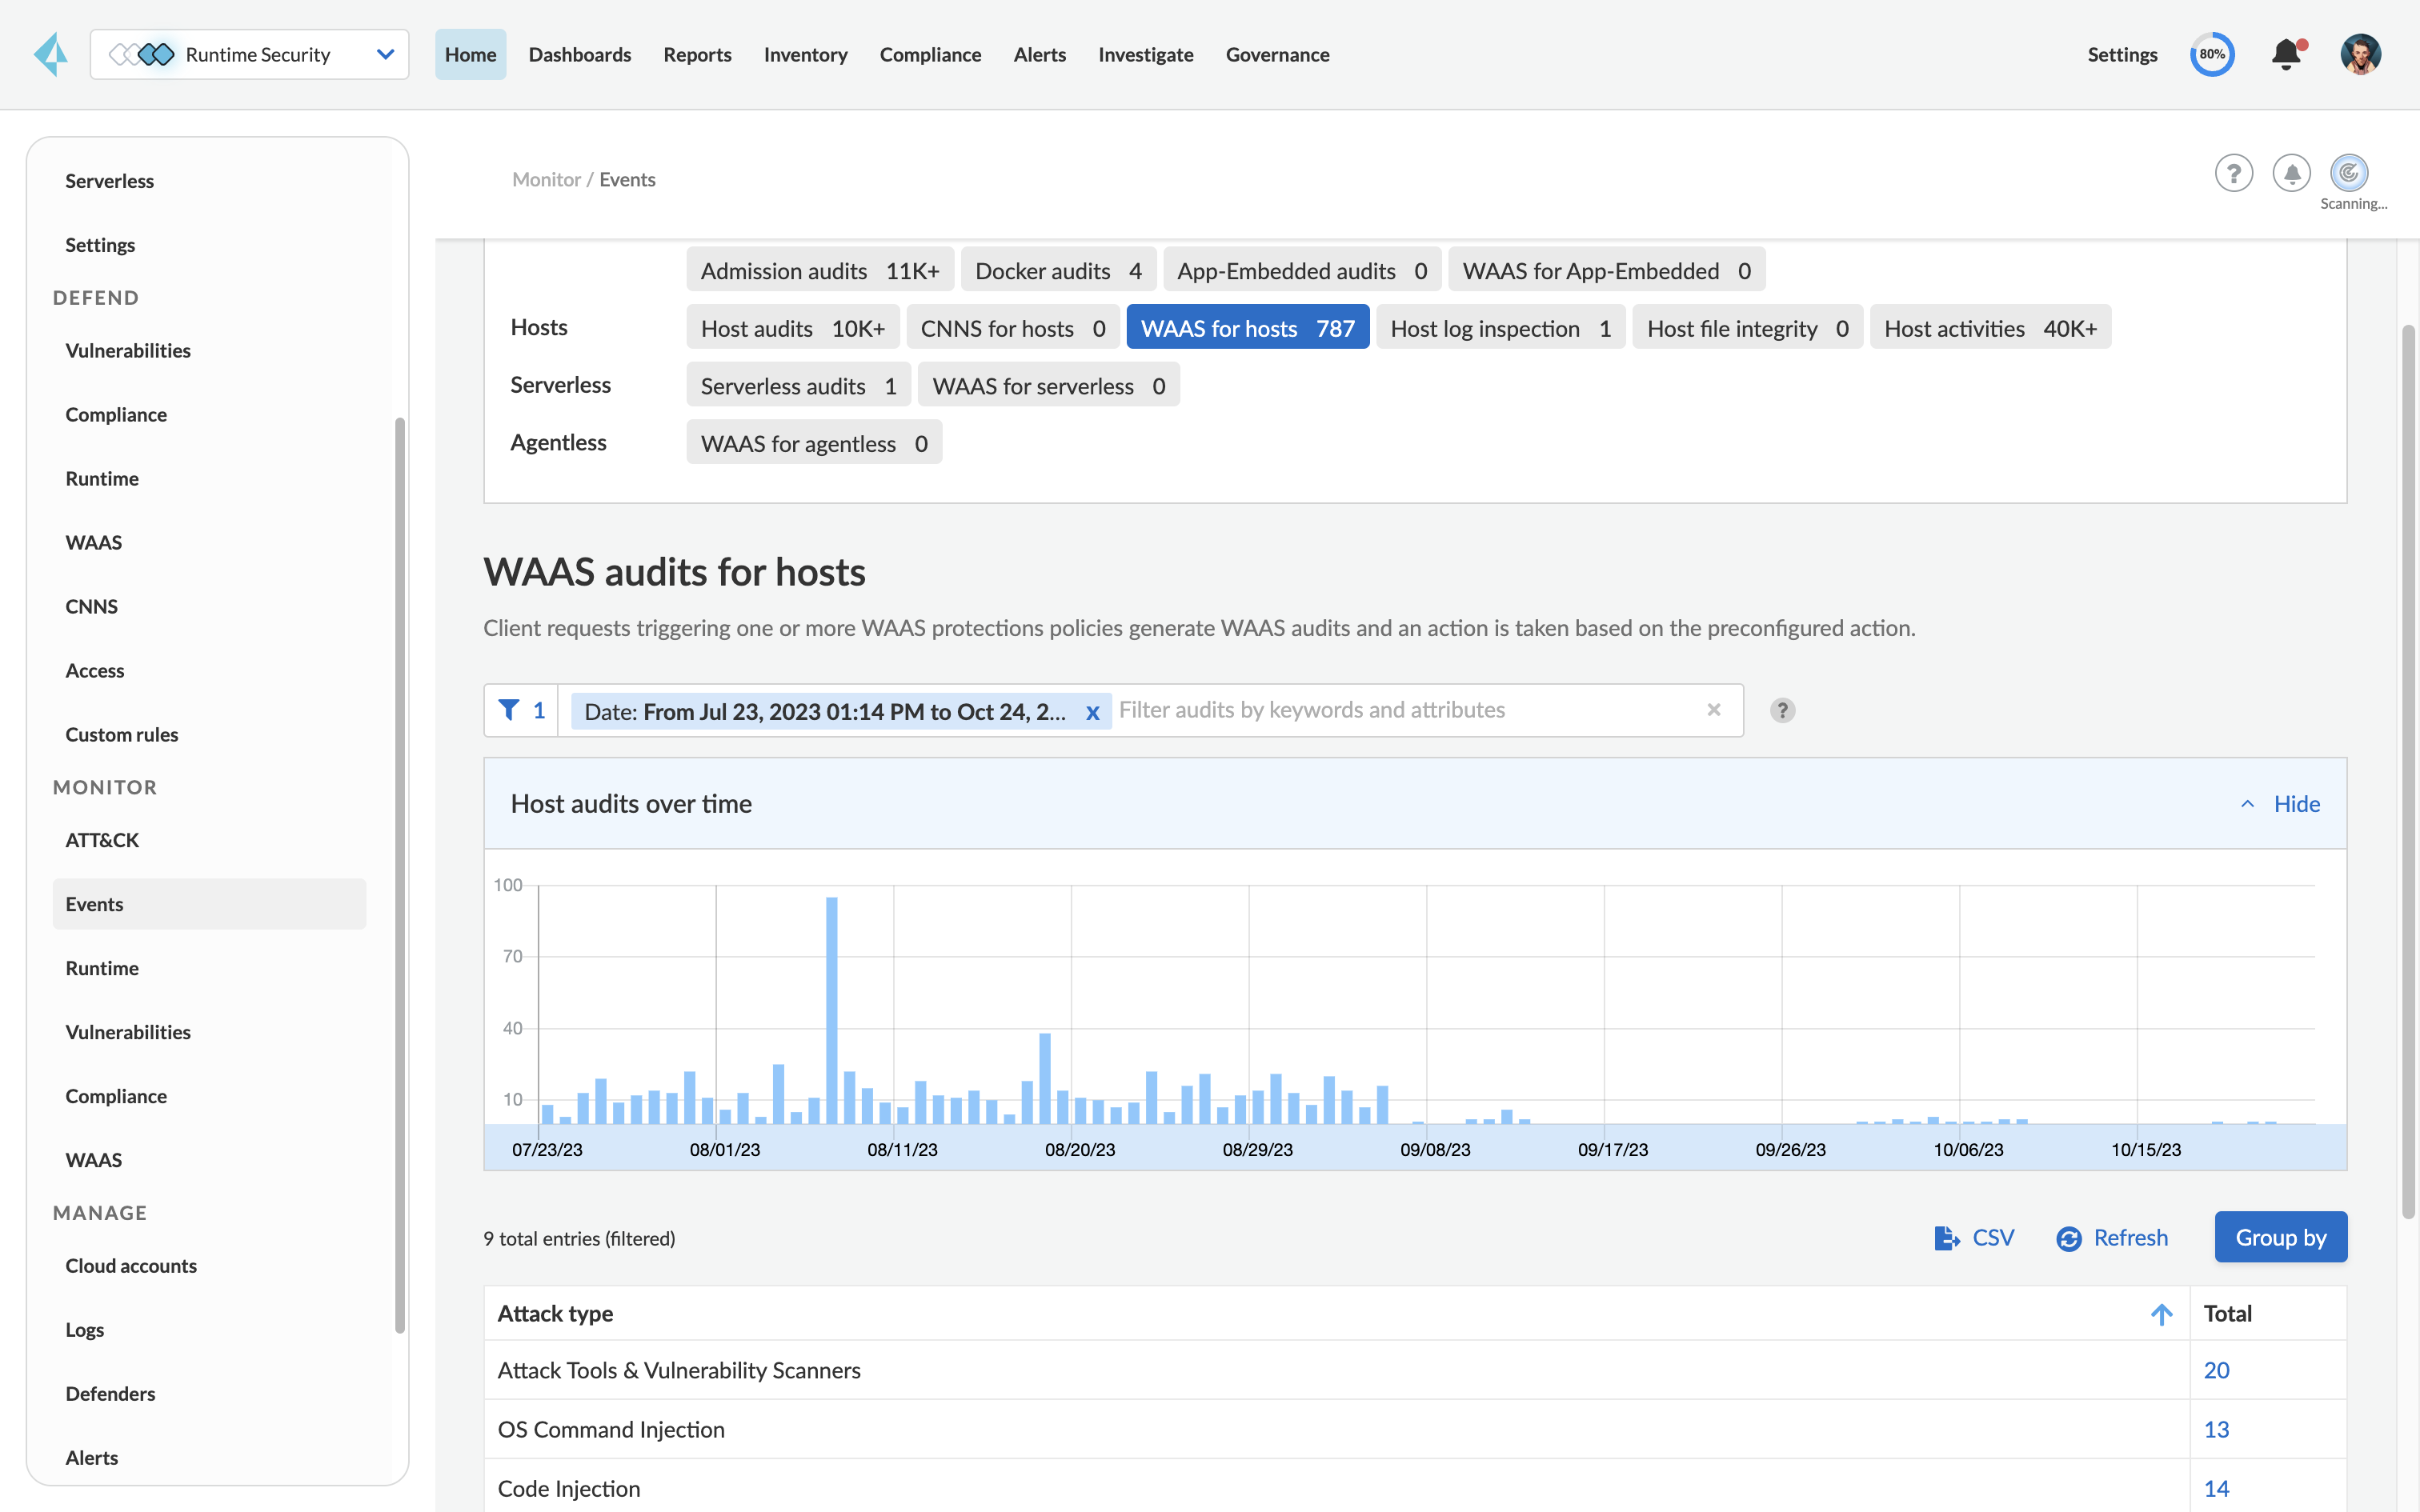Screen dimensions: 2420x1512
Task: Toggle the WAAS for hosts filter chip
Action: click(x=1247, y=328)
